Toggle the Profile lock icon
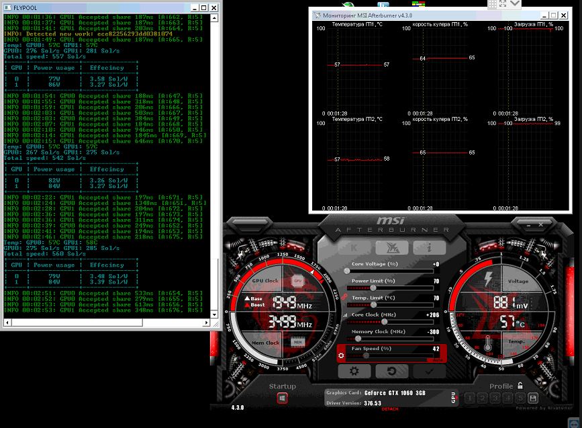The width and height of the screenshot is (582, 428). [520, 386]
